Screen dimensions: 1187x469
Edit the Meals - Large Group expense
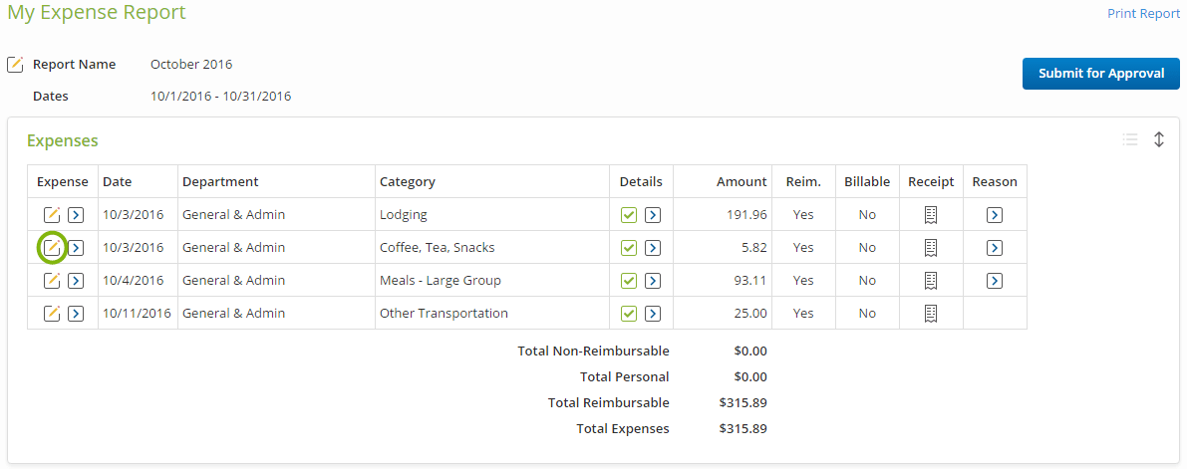52,280
